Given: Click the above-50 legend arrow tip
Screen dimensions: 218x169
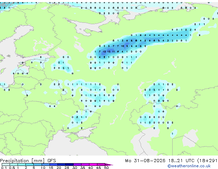Looking at the screenshot, I should tap(109, 165).
